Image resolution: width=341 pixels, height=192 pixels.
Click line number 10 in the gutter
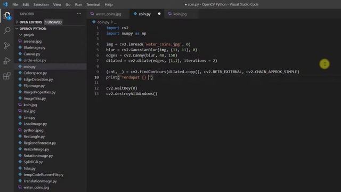point(96,77)
